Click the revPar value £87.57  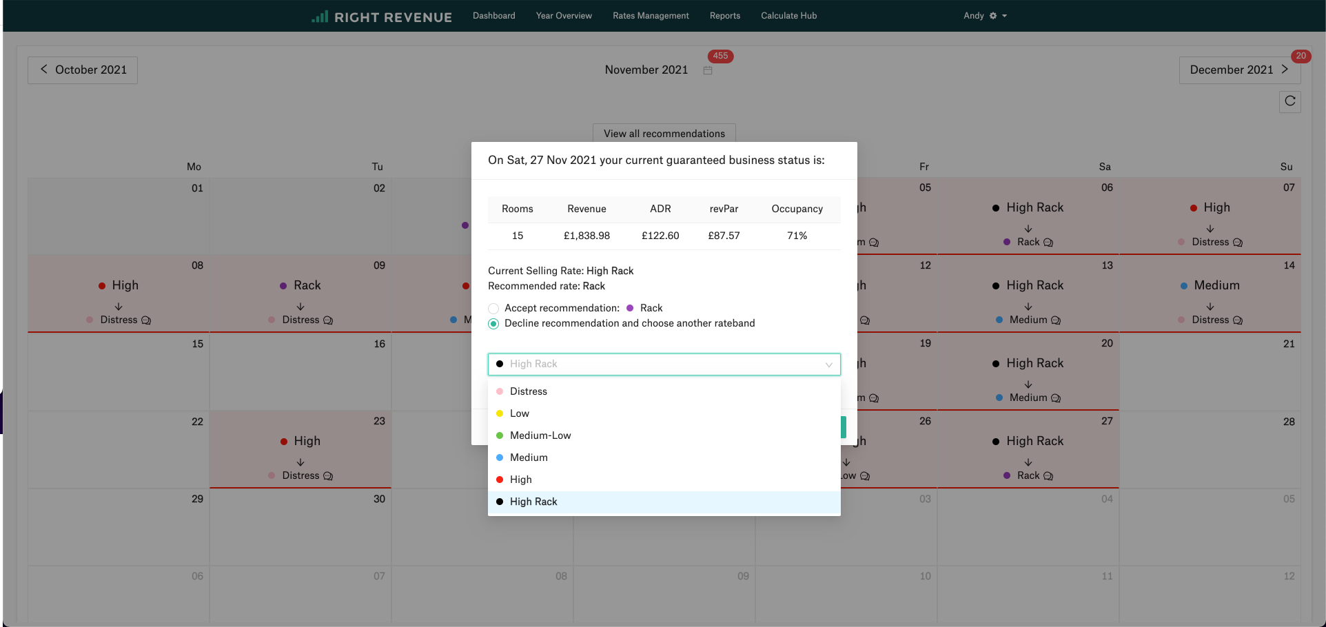[724, 236]
